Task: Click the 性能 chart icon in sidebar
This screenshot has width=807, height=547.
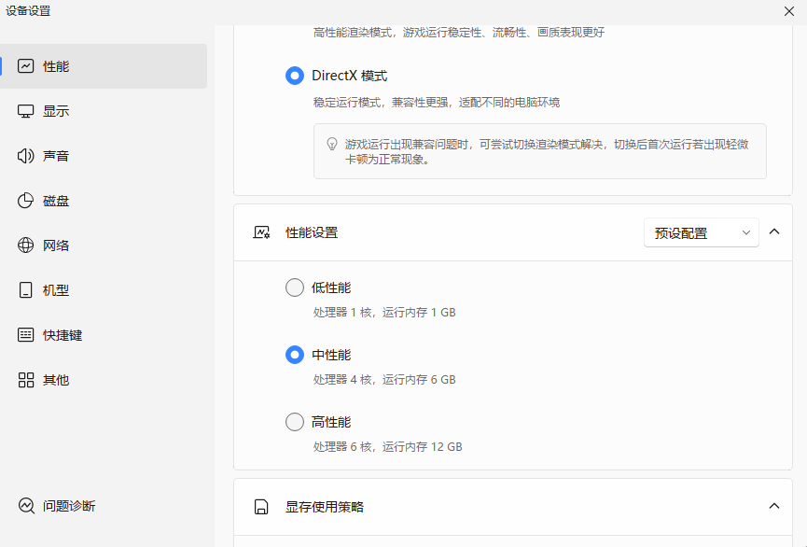Action: point(26,66)
